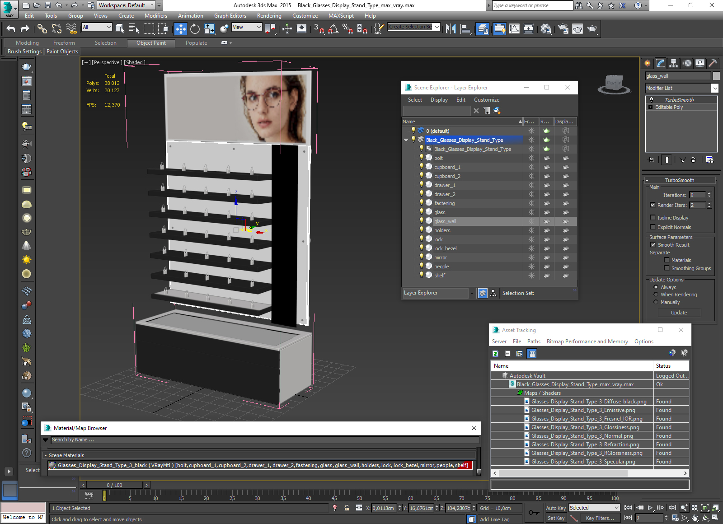Toggle Show End Result icon in modifier stack
The height and width of the screenshot is (524, 723).
click(667, 159)
